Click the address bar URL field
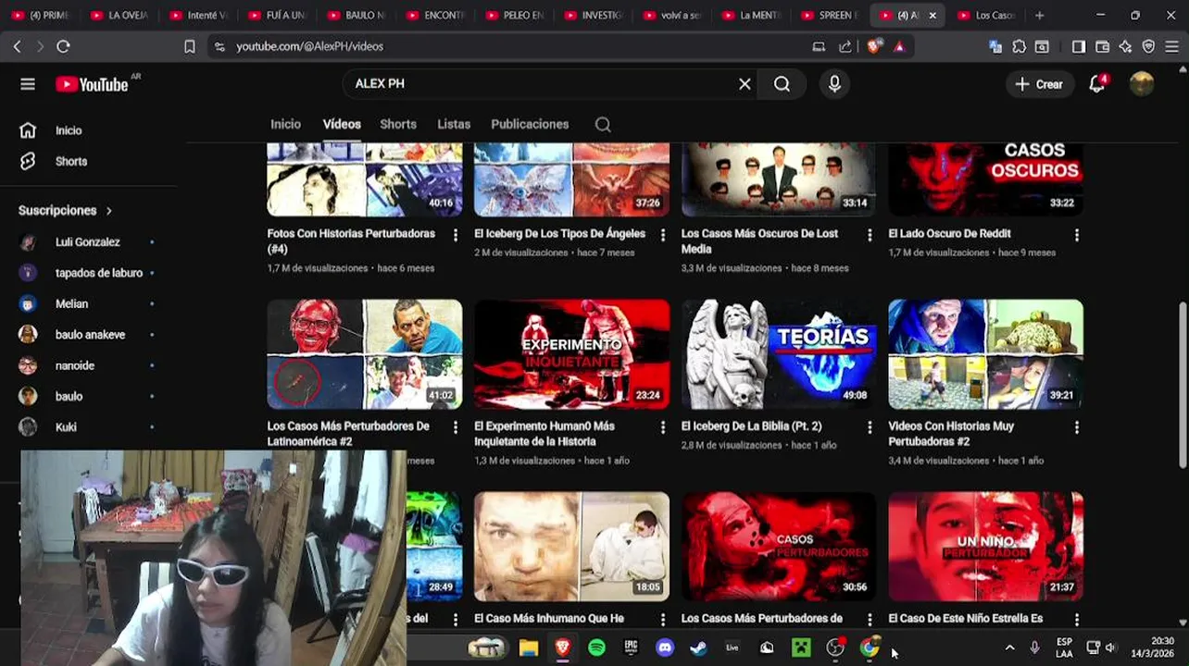The width and height of the screenshot is (1189, 666). [519, 46]
